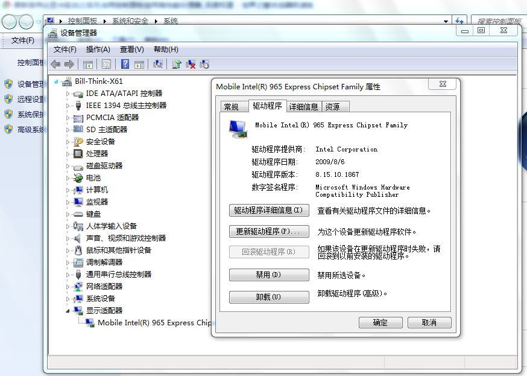Click the 禁用(D) button
Screen dimensions: 527x376
pos(269,275)
